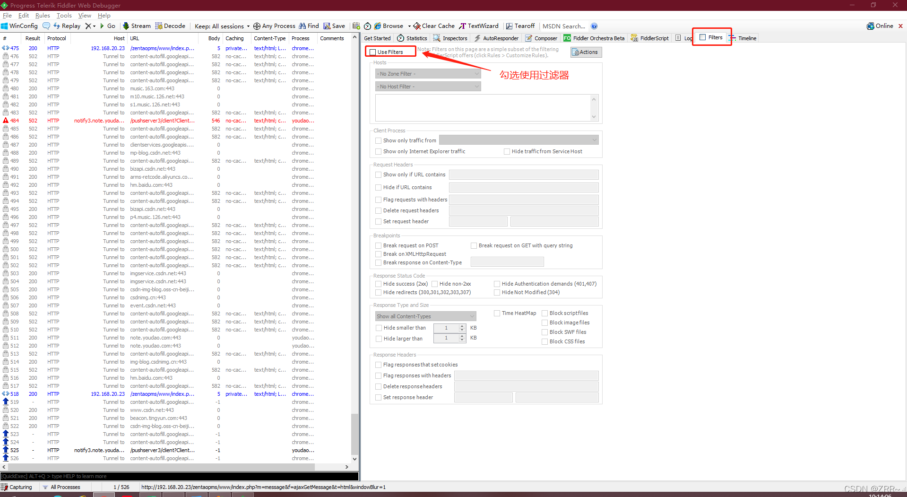Toggle Decode option in toolbar
Viewport: 907px width, 497px height.
point(170,26)
